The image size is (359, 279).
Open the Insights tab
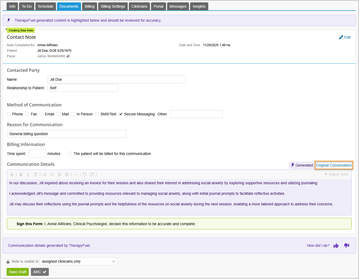[x=199, y=6]
